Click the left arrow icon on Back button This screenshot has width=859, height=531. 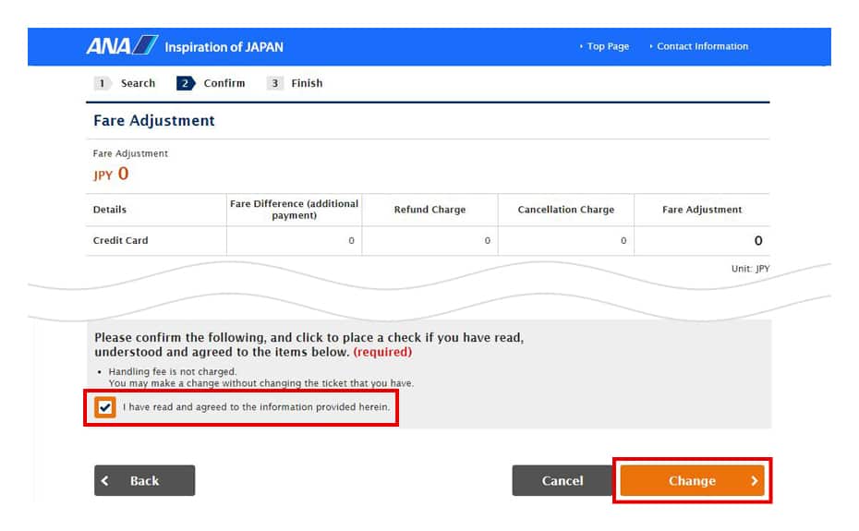(106, 481)
